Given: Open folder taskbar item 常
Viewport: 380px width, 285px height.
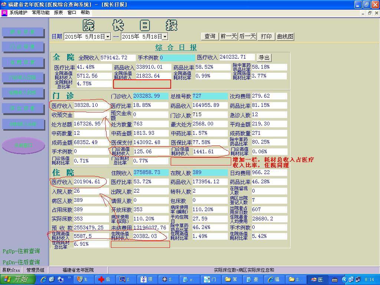Looking at the screenshot, I should [232, 279].
